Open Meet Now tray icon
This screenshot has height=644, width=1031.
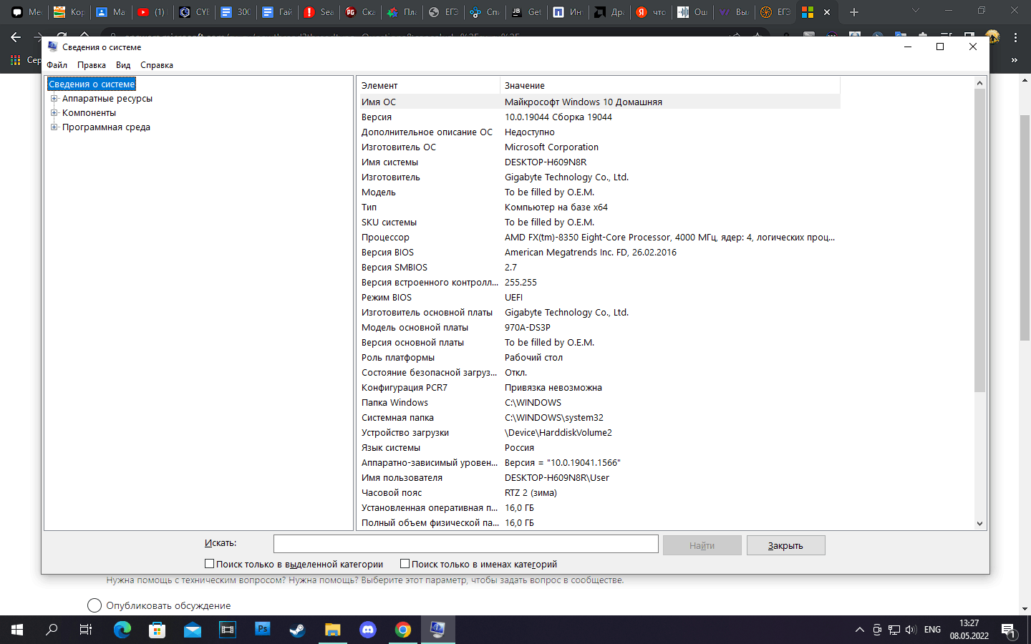point(877,630)
